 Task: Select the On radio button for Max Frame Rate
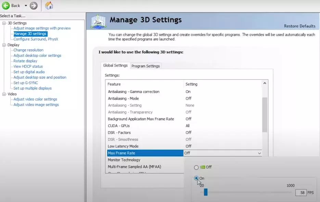196,178
